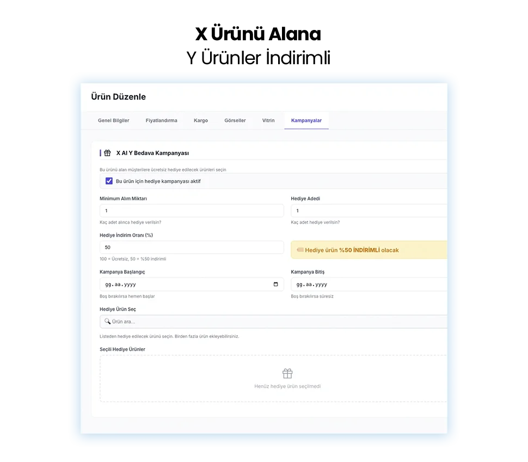Focus the Minimum Alım Miktarı field
Viewport: 528px width, 462px height.
click(x=191, y=211)
